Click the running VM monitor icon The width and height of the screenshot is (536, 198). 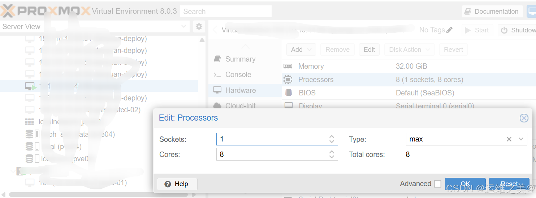30,86
